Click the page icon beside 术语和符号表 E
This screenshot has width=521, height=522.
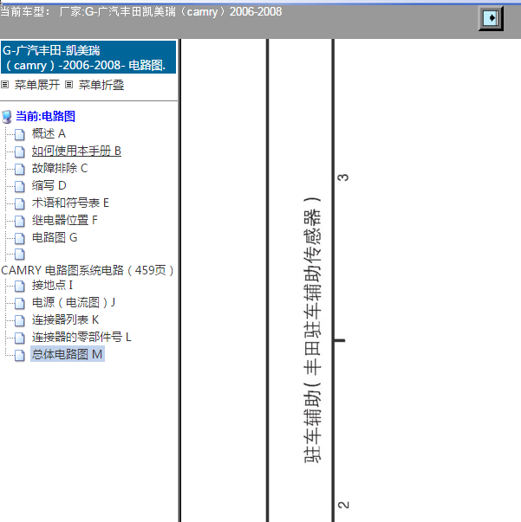tap(20, 203)
